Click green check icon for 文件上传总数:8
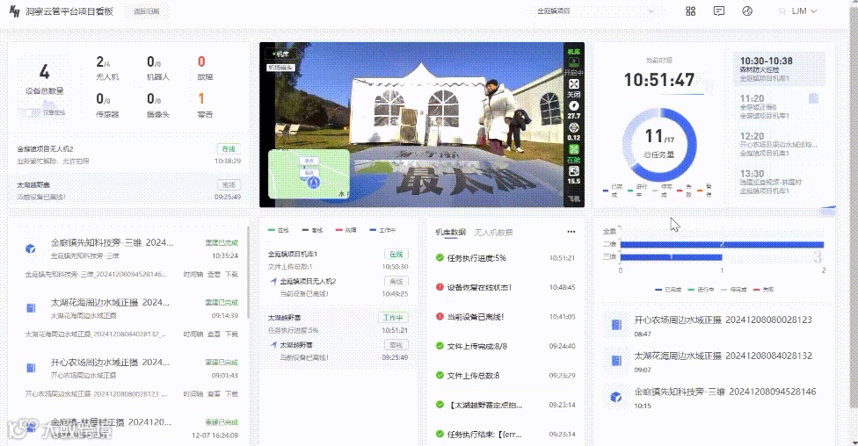Image resolution: width=858 pixels, height=446 pixels. tap(440, 376)
